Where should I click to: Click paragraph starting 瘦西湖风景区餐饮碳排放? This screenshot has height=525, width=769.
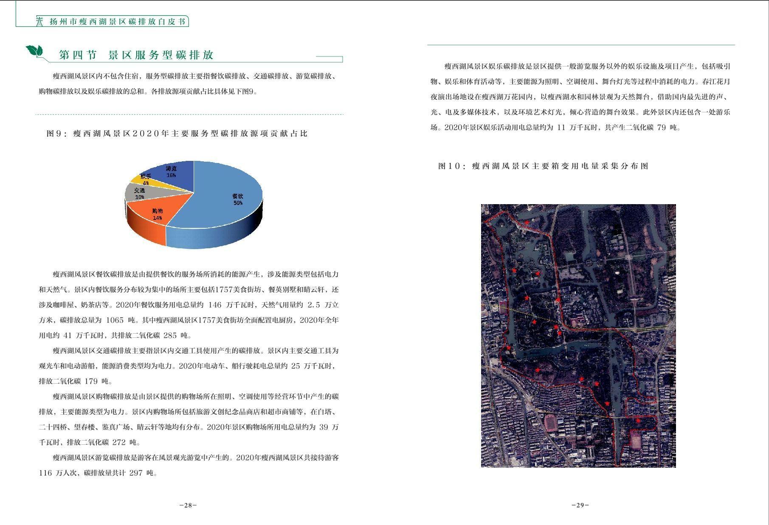(189, 305)
